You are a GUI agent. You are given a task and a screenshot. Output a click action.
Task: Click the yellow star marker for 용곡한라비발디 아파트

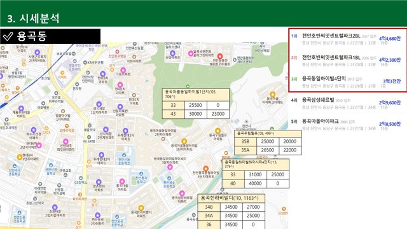[141, 208]
